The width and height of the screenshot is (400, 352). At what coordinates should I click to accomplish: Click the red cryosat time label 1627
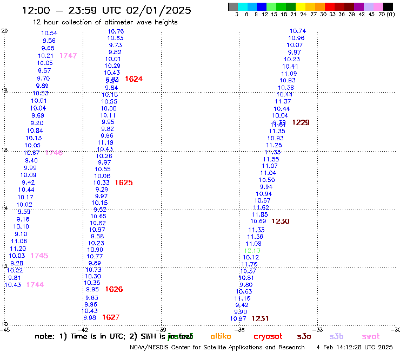[x=111, y=317]
